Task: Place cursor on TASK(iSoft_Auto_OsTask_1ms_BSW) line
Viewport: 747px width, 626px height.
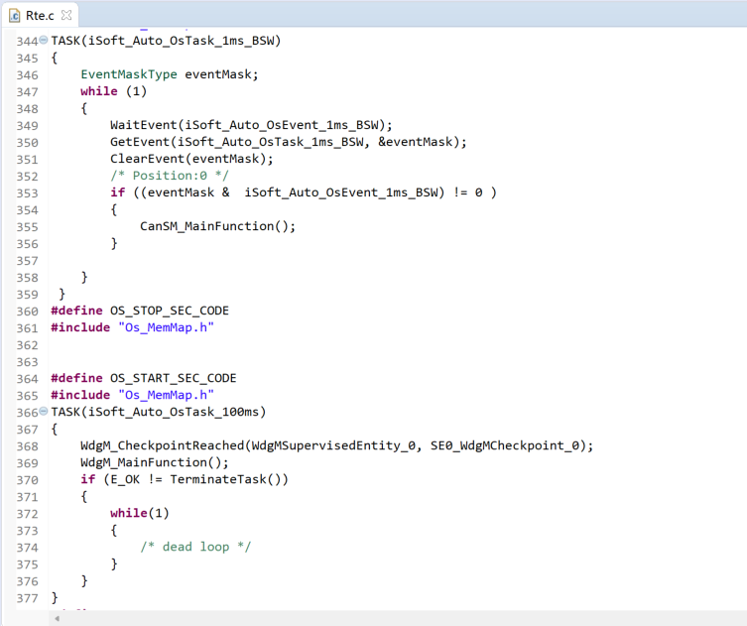Action: [166, 41]
